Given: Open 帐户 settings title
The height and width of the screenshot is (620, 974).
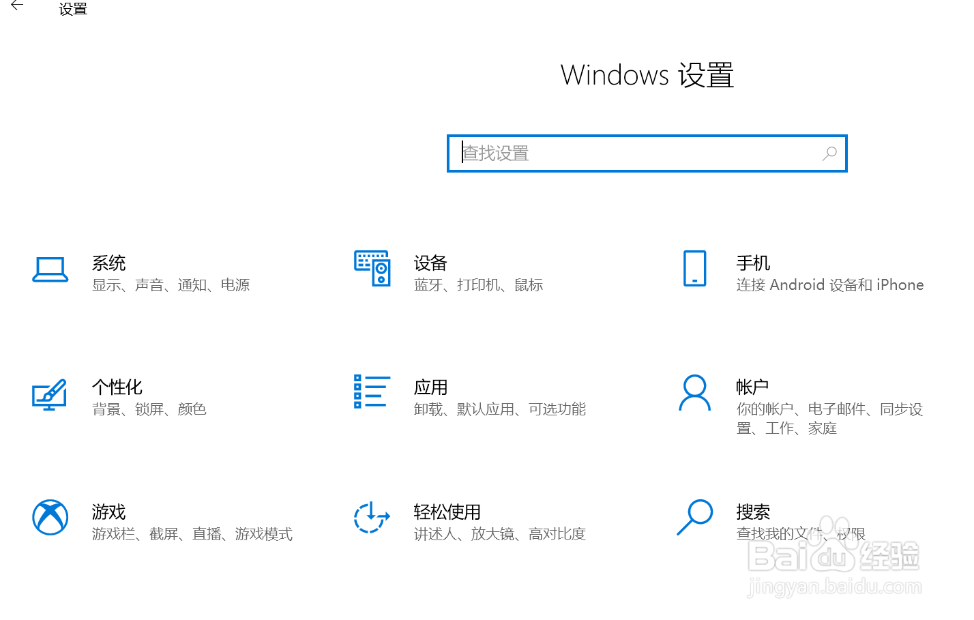Looking at the screenshot, I should 752,387.
